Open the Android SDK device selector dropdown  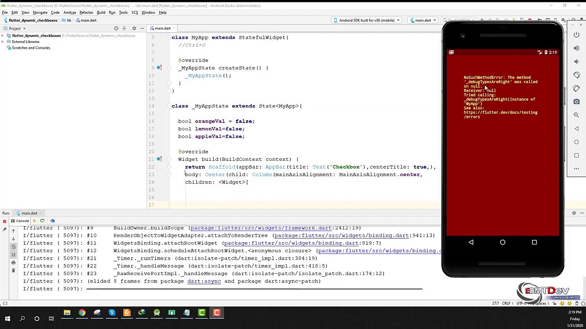(x=367, y=20)
